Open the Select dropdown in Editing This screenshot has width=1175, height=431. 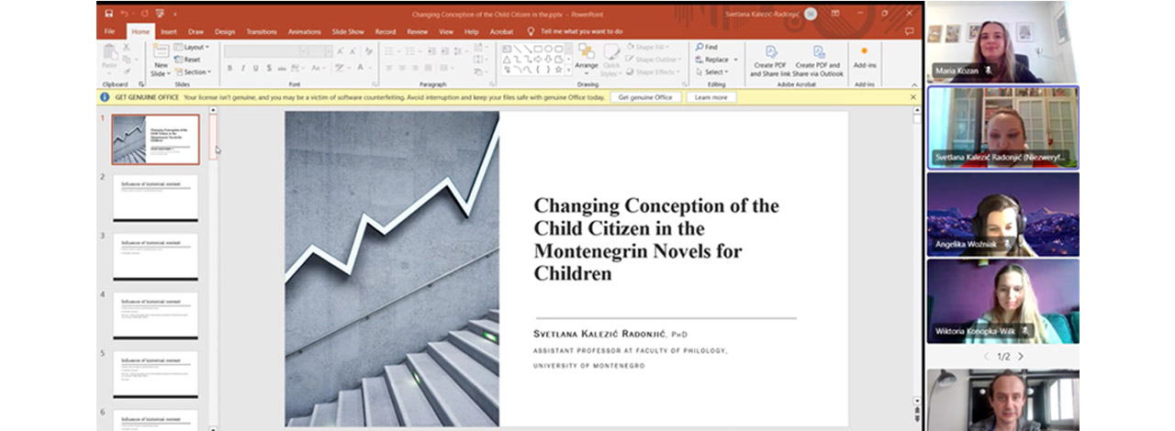point(711,72)
